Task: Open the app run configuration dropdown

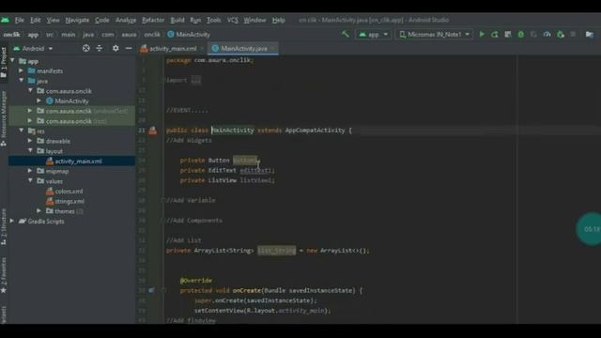Action: 373,35
